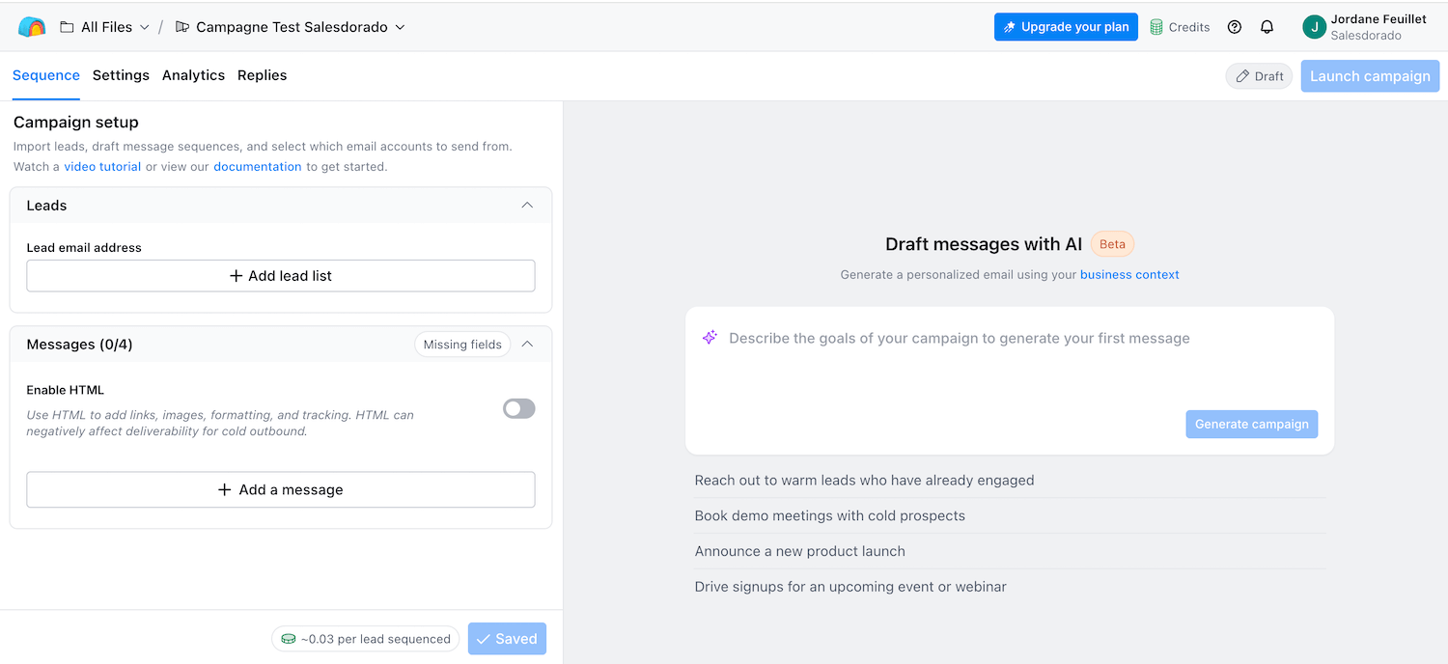1448x664 pixels.
Task: Select the Book demo meetings suggestion
Action: [830, 515]
